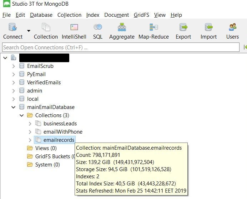This screenshot has height=199, width=247.
Task: Open the Database menu
Action: pyautogui.click(x=41, y=15)
